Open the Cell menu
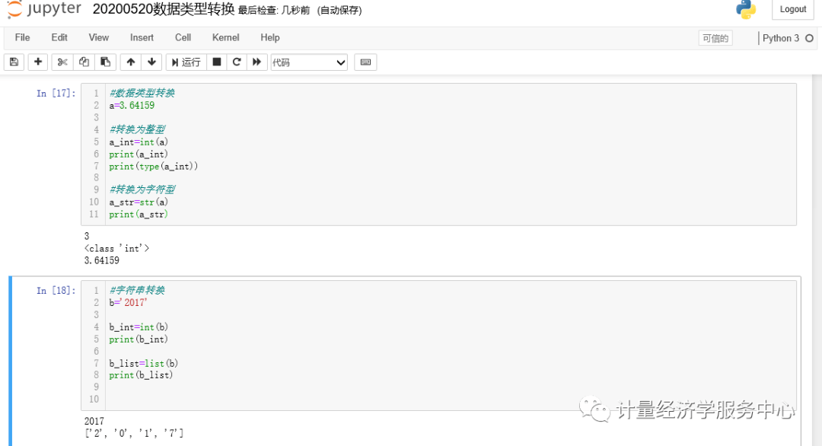Image resolution: width=822 pixels, height=446 pixels. (x=183, y=38)
